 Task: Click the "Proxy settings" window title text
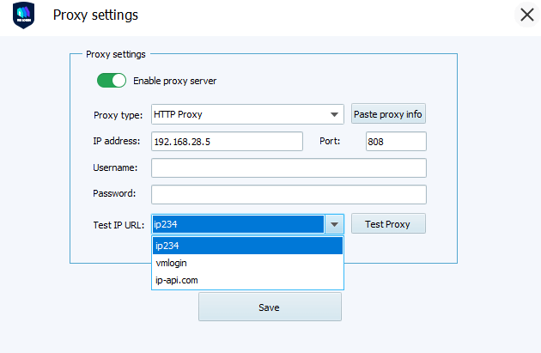coord(95,15)
